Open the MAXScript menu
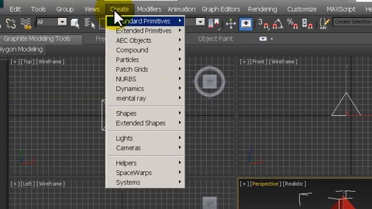372x209 pixels. [341, 9]
